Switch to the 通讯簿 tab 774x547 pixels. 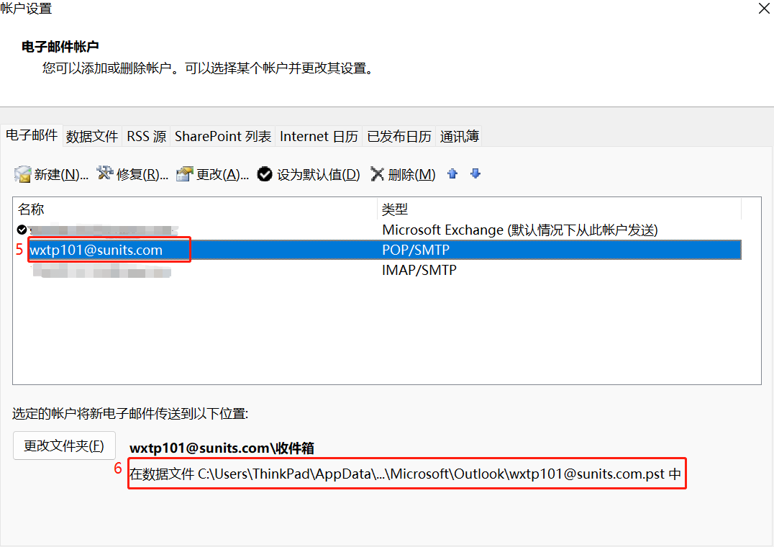click(459, 136)
